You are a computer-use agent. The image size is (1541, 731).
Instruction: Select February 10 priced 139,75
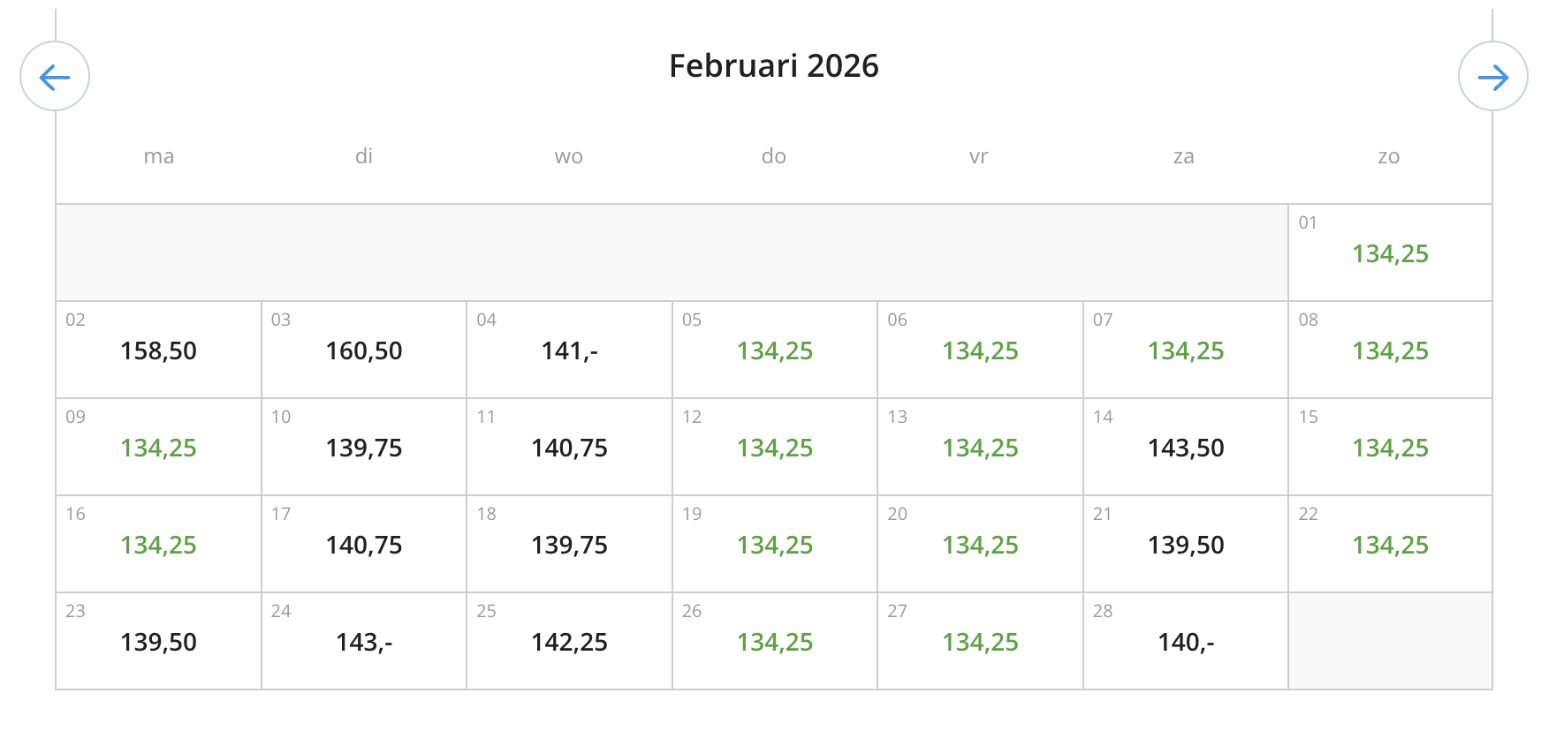click(364, 448)
